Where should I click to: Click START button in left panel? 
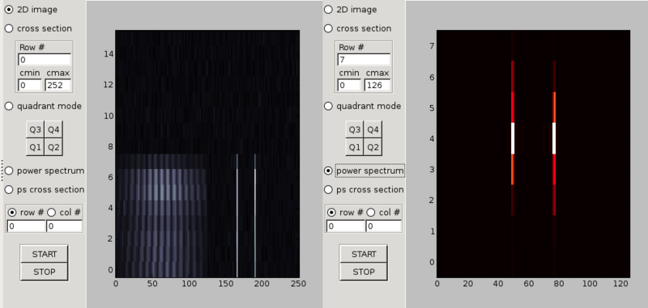[x=45, y=254]
